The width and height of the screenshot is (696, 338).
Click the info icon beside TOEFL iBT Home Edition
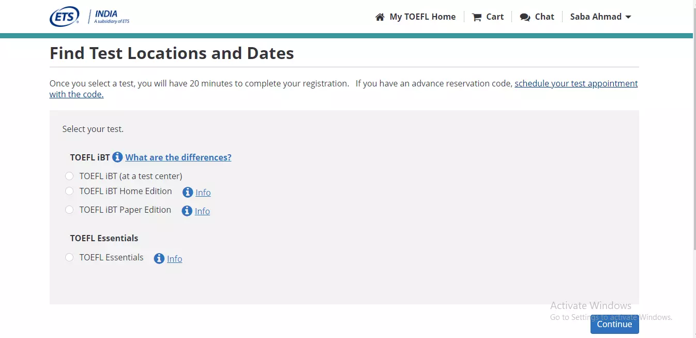tap(188, 192)
